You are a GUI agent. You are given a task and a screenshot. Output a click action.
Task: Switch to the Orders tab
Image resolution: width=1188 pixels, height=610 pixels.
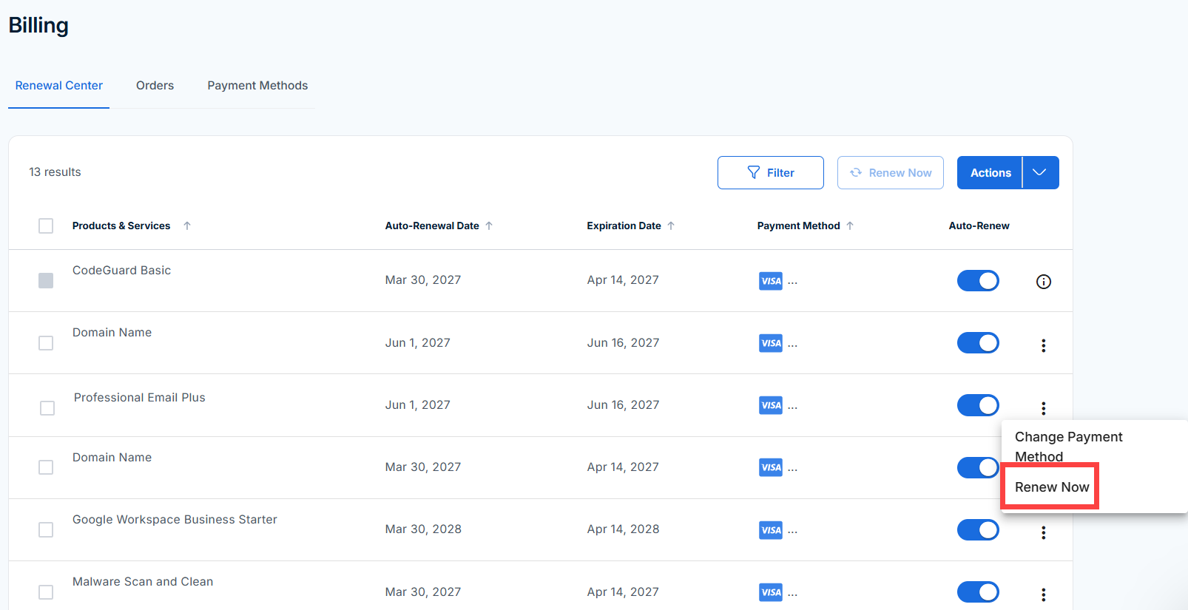tap(155, 86)
